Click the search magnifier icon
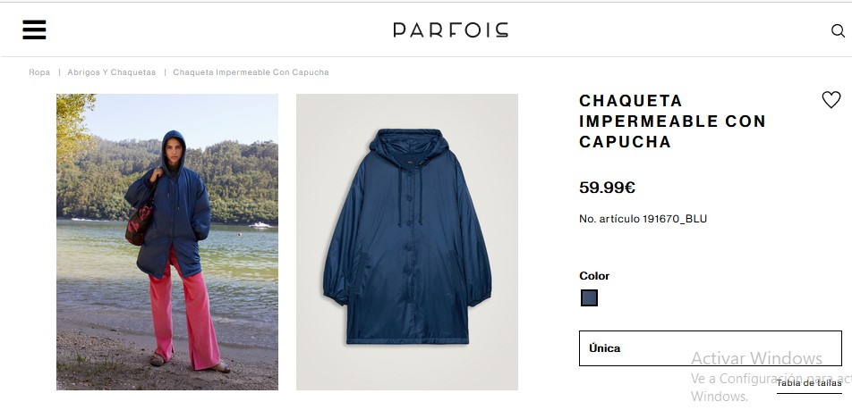Viewport: 852px width, 410px height. coord(838,31)
